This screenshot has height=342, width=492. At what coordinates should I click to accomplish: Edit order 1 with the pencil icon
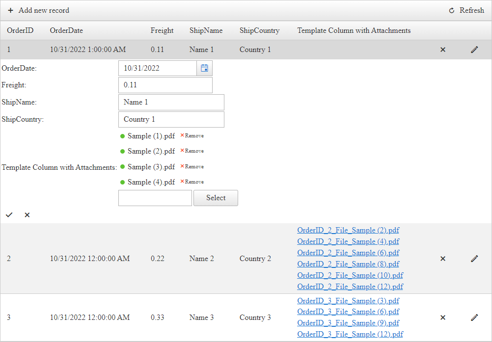point(474,50)
